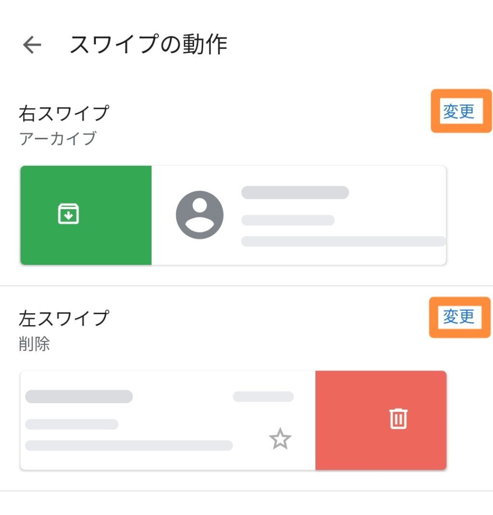Click the profile avatar icon in preview
This screenshot has width=493, height=515.
[x=199, y=215]
